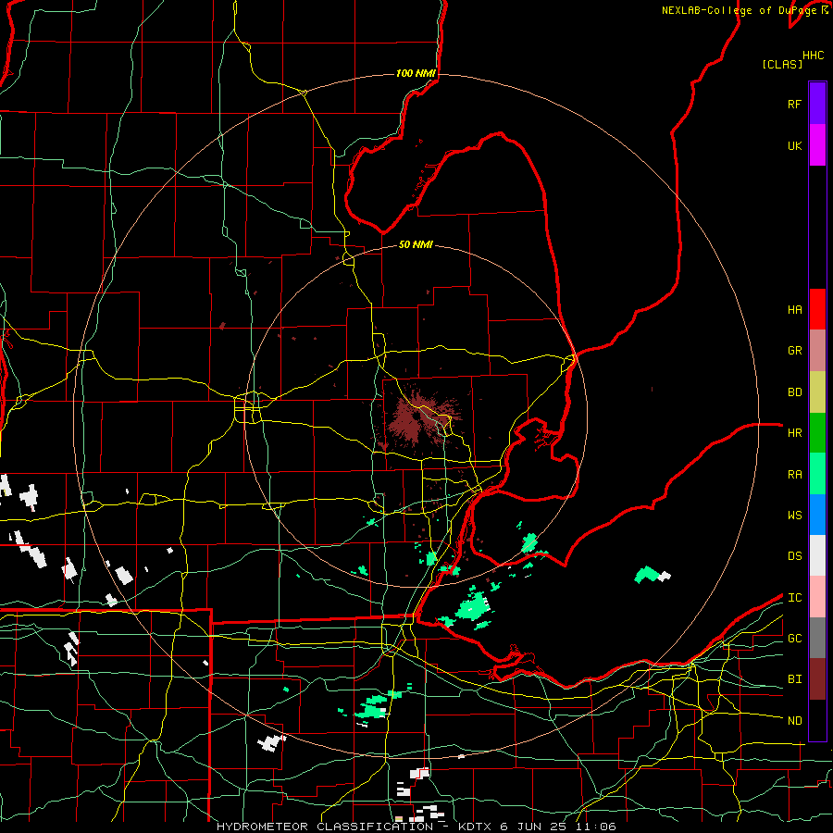Click the red HA legend color block
The height and width of the screenshot is (833, 833).
(817, 309)
